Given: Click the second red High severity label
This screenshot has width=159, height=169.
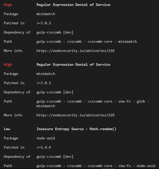Looking at the screenshot, I should click(8, 65).
